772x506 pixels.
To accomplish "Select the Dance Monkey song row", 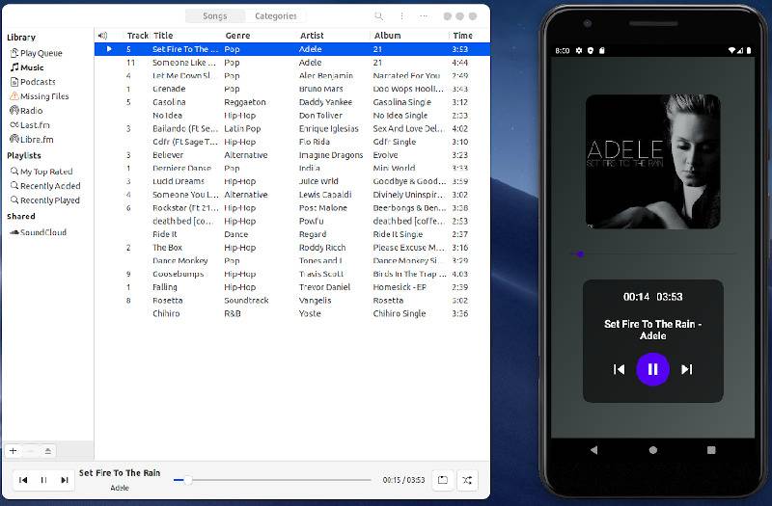I will (x=292, y=260).
